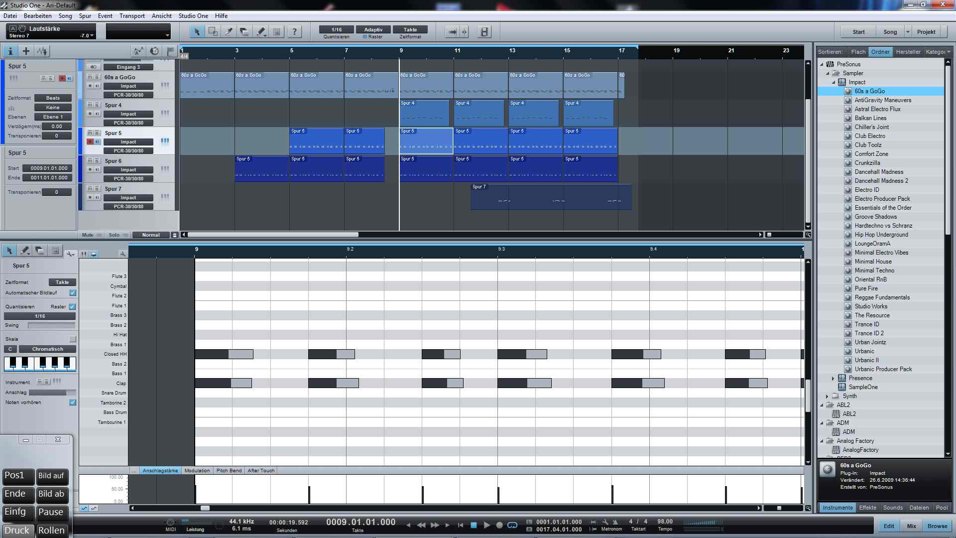
Task: Select the arrow tool in the main toolbar
Action: point(197,32)
